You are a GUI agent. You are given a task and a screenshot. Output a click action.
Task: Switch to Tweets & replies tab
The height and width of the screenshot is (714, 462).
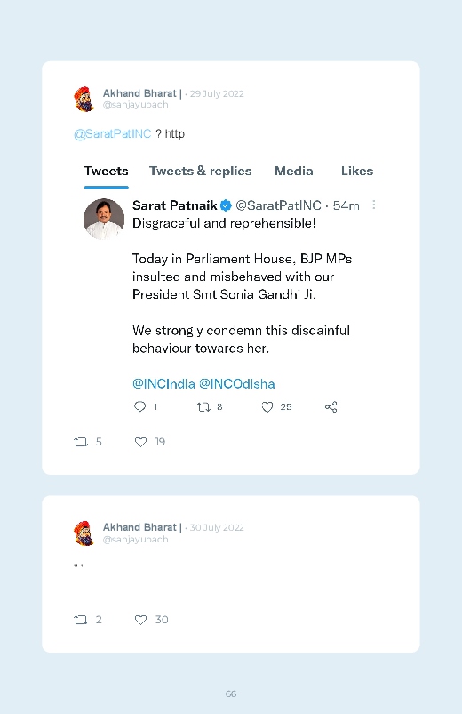[200, 172]
